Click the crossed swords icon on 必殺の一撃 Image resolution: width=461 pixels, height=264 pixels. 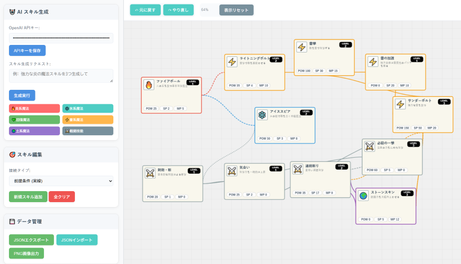click(x=370, y=146)
